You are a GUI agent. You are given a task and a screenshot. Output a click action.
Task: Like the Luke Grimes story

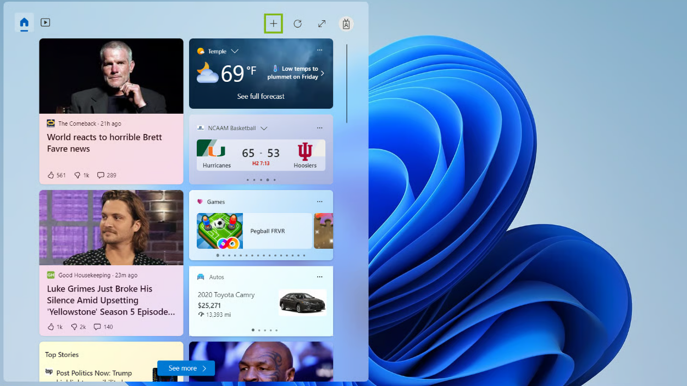click(55, 327)
